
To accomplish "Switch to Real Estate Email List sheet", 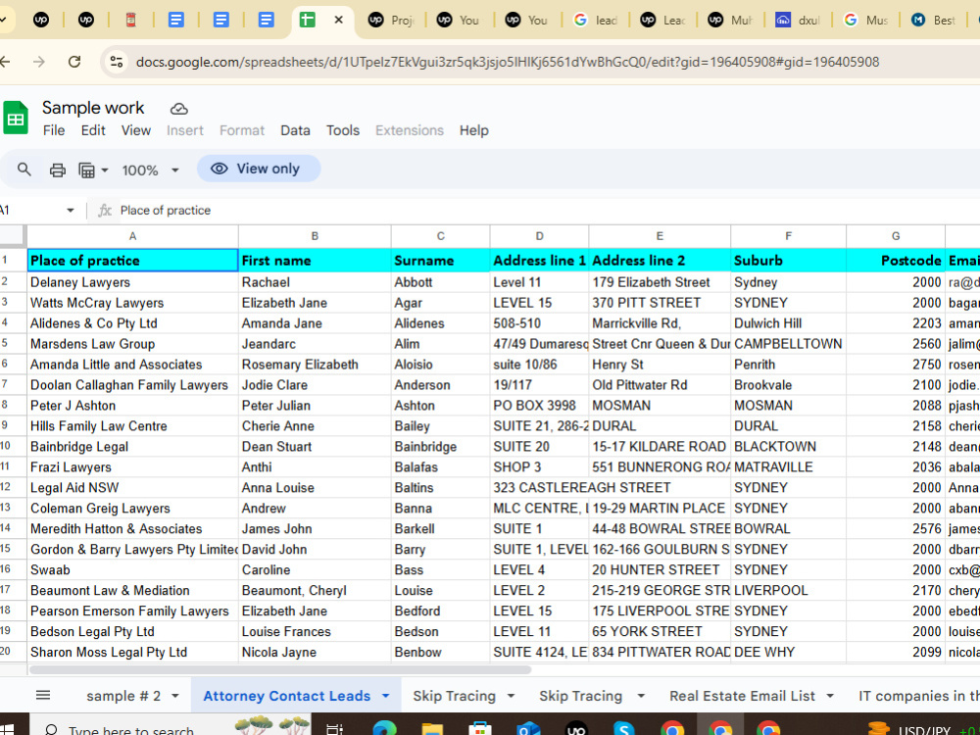I will click(x=742, y=696).
